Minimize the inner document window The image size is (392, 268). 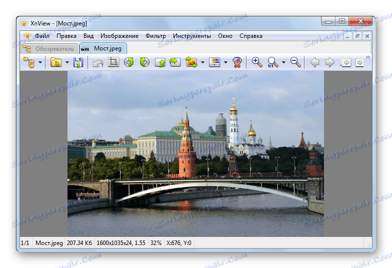347,36
